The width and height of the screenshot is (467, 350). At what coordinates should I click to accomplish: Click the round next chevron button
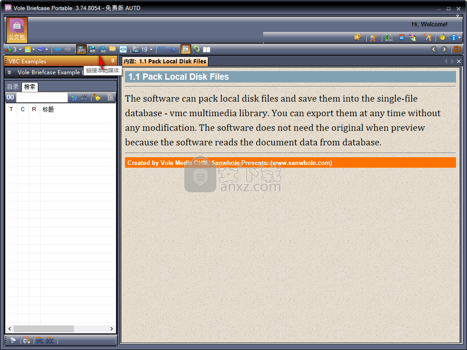pyautogui.click(x=444, y=49)
